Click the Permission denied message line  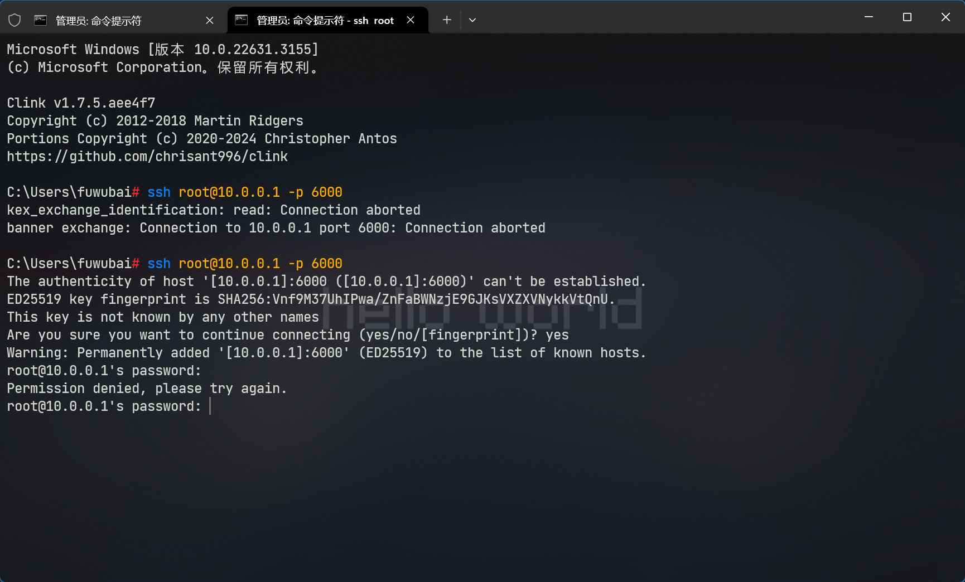pyautogui.click(x=147, y=389)
